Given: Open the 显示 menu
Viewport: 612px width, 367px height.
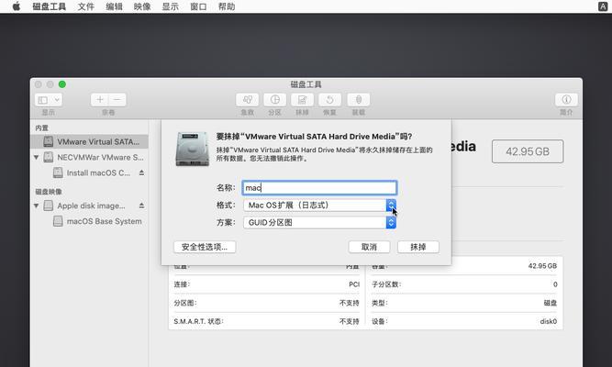Looking at the screenshot, I should coord(170,6).
